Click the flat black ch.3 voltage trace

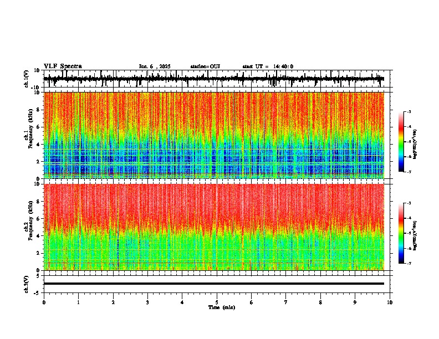click(214, 284)
